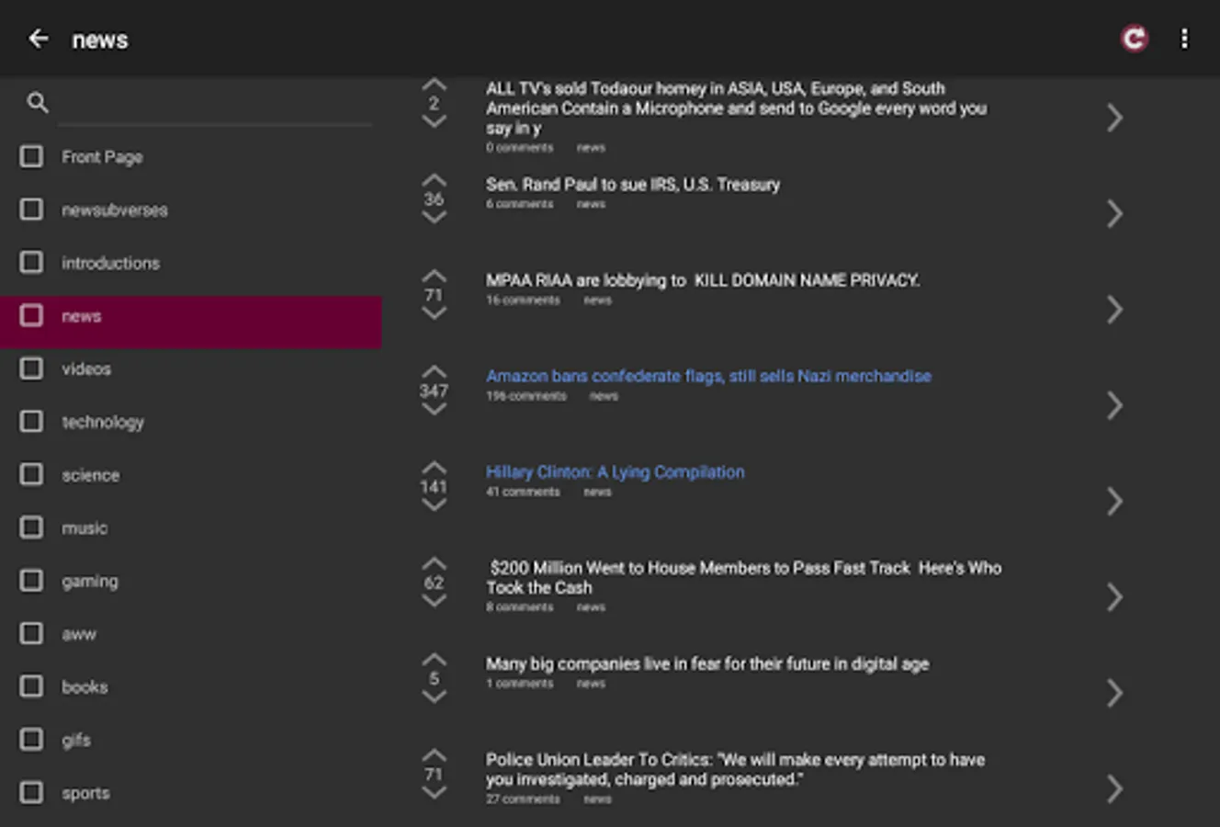Enable the gaming subverse checkbox

coord(31,581)
